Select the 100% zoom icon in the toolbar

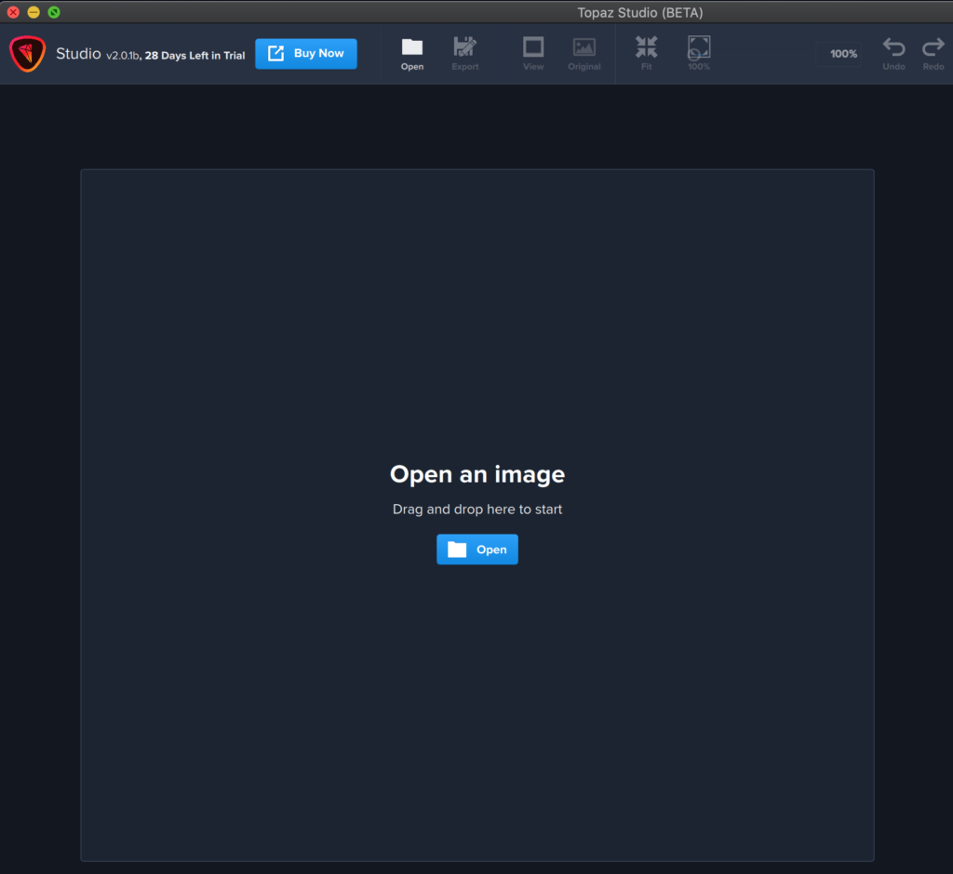tap(698, 53)
